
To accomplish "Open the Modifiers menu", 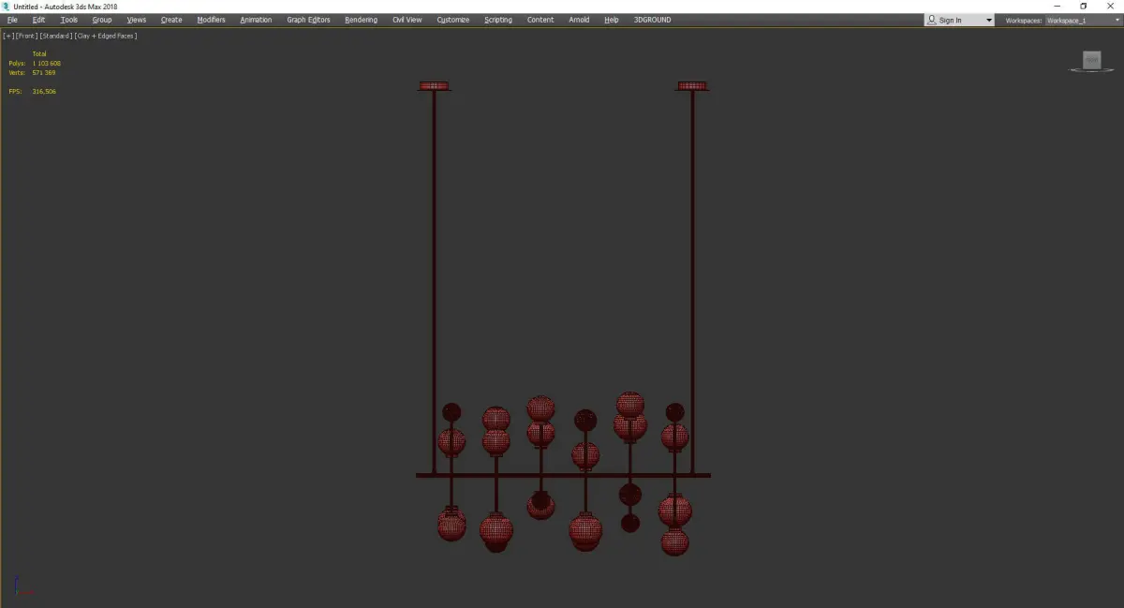I will point(212,20).
